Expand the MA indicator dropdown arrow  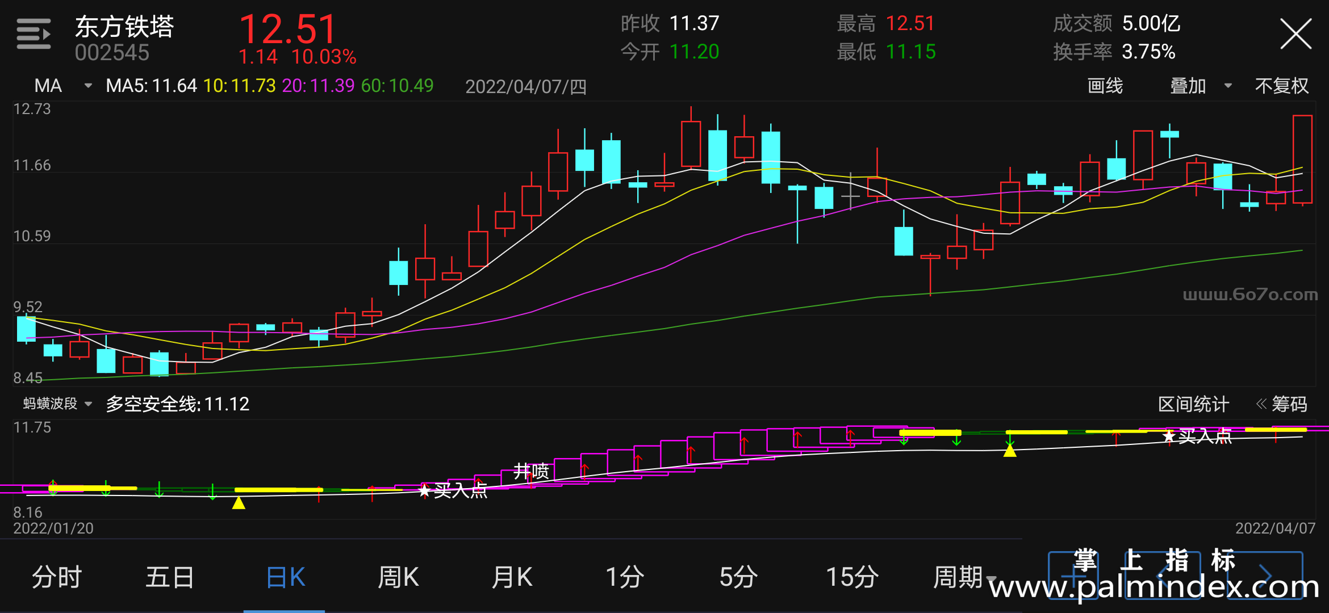[88, 86]
